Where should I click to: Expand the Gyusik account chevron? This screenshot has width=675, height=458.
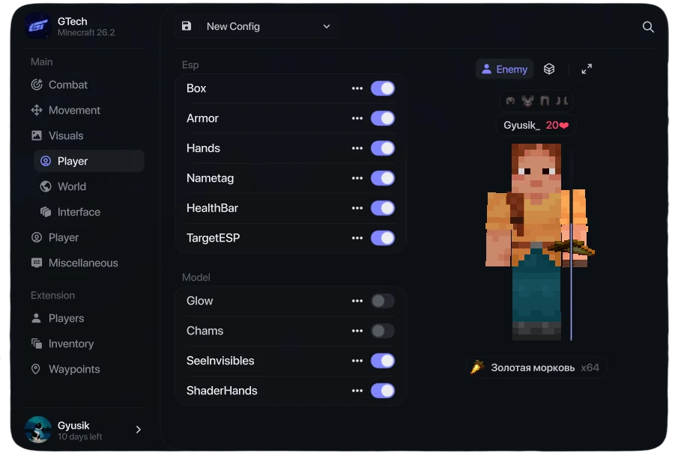(138, 429)
